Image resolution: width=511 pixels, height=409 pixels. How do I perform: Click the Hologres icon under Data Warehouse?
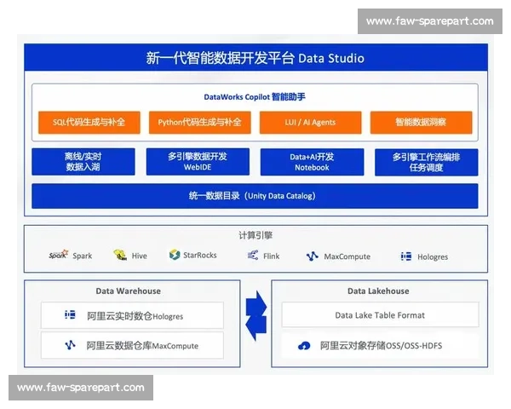pos(71,315)
